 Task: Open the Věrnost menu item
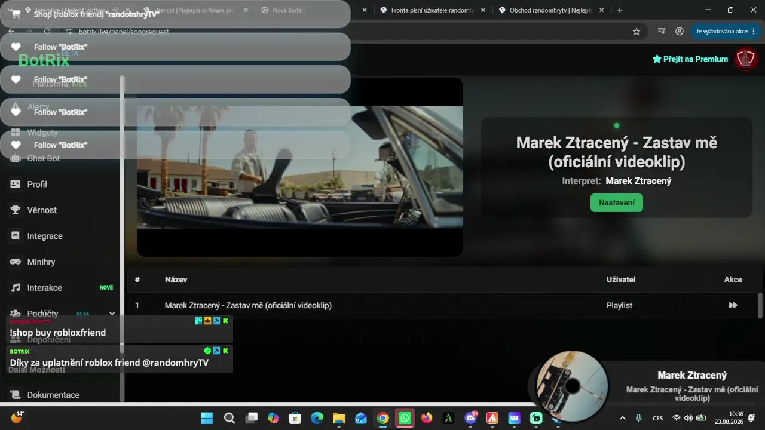(42, 210)
